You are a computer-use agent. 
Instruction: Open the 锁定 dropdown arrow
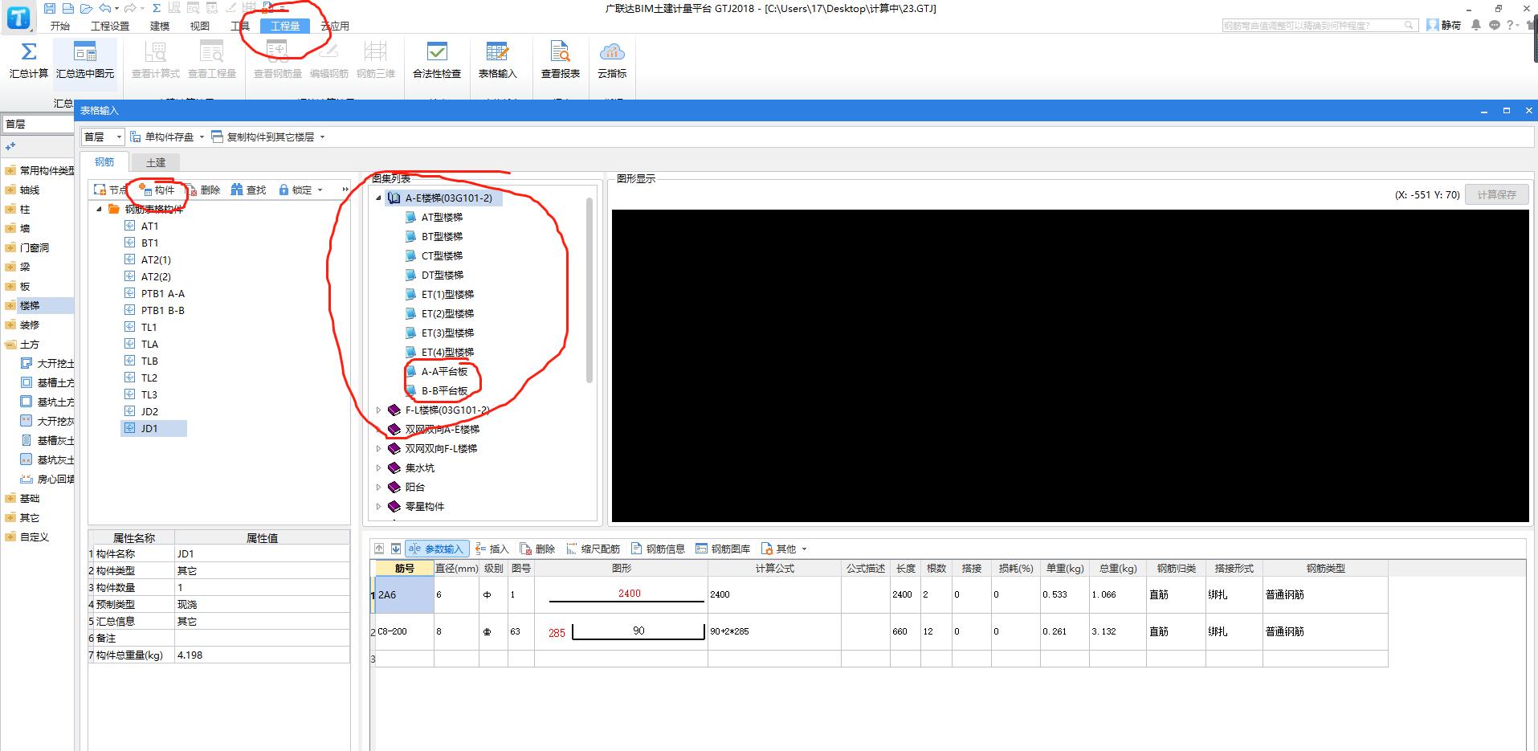320,190
